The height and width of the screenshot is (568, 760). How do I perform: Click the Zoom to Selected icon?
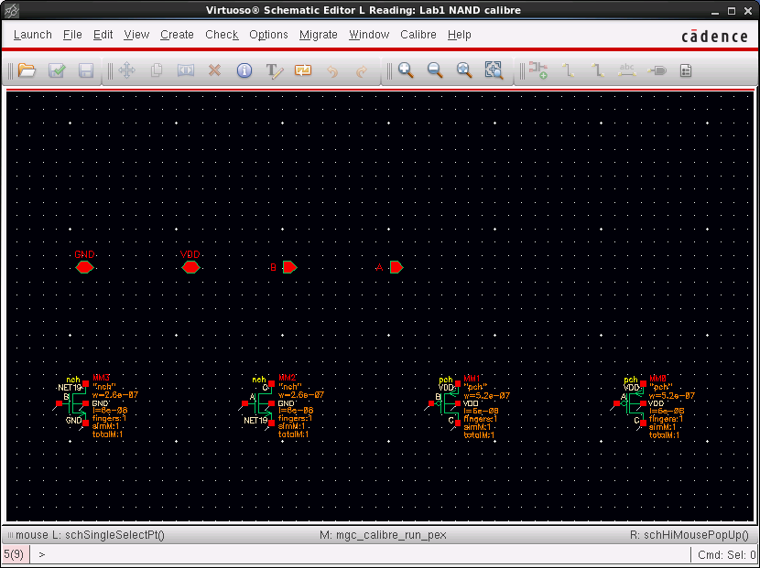(x=494, y=70)
